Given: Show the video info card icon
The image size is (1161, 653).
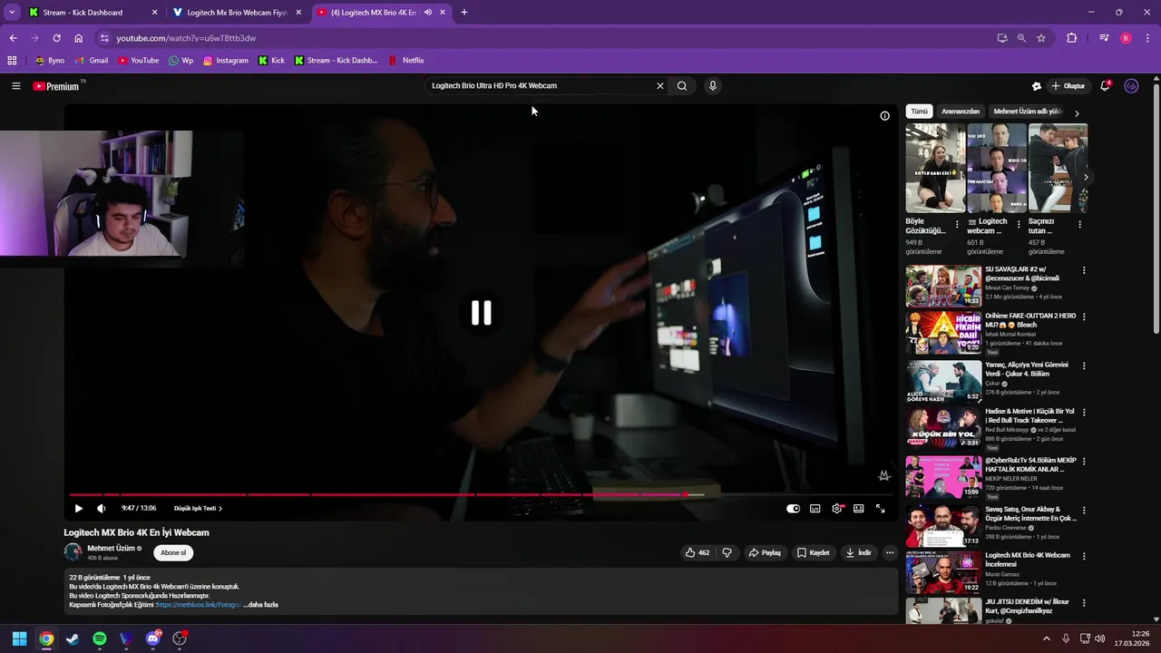Looking at the screenshot, I should pyautogui.click(x=885, y=116).
